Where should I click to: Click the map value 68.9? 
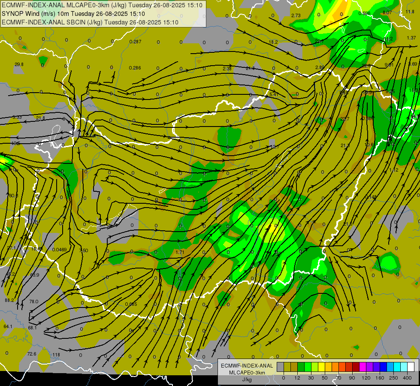[35, 275]
